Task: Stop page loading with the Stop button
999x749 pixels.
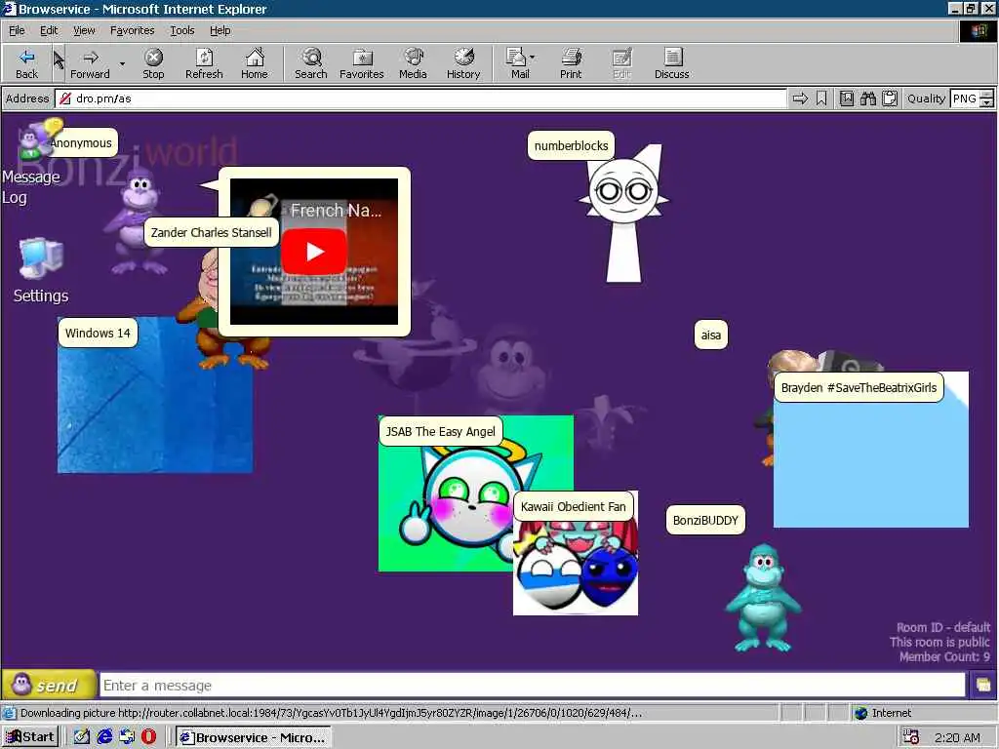Action: coord(153,63)
